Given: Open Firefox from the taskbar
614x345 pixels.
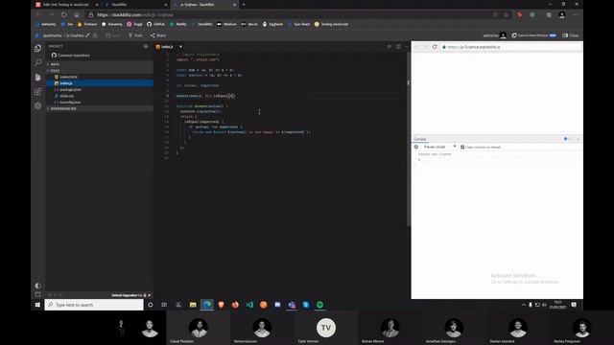Looking at the screenshot, I should 235,305.
